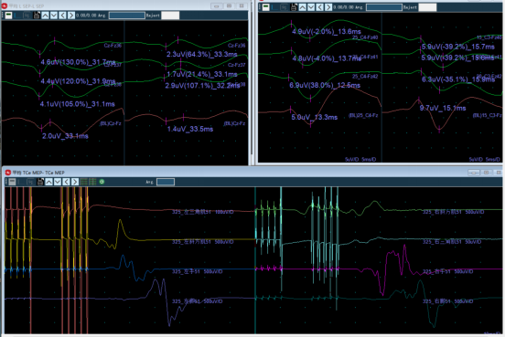This screenshot has width=505, height=337.
Task: Toggle the display panel icon in L SEP toolbar
Action: tap(9, 16)
